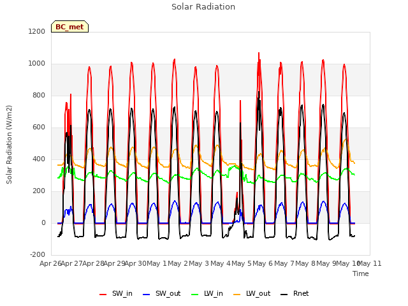Click the Solar Radiation chart title
The width and height of the screenshot is (408, 306).
[x=203, y=7]
